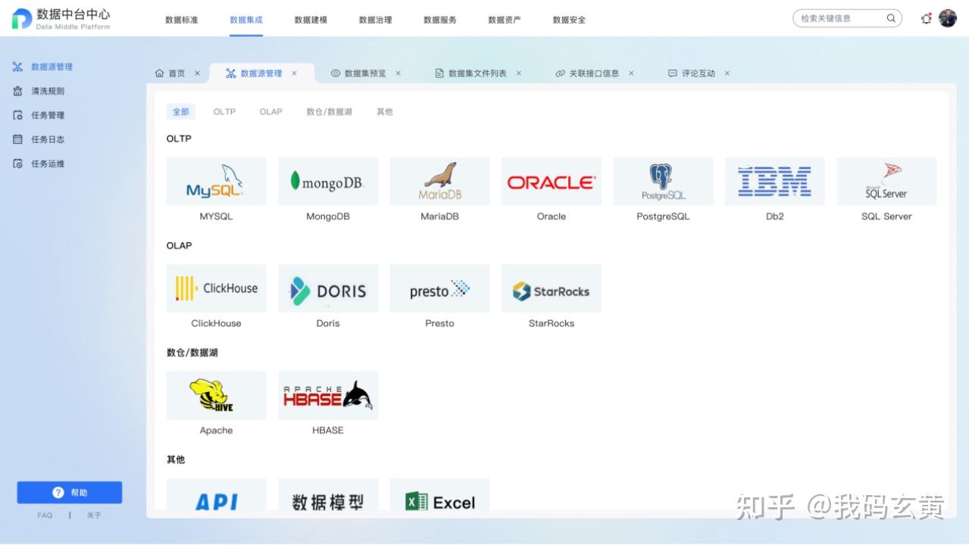Open the notification bell icon
The height and width of the screenshot is (545, 969).
(x=926, y=18)
